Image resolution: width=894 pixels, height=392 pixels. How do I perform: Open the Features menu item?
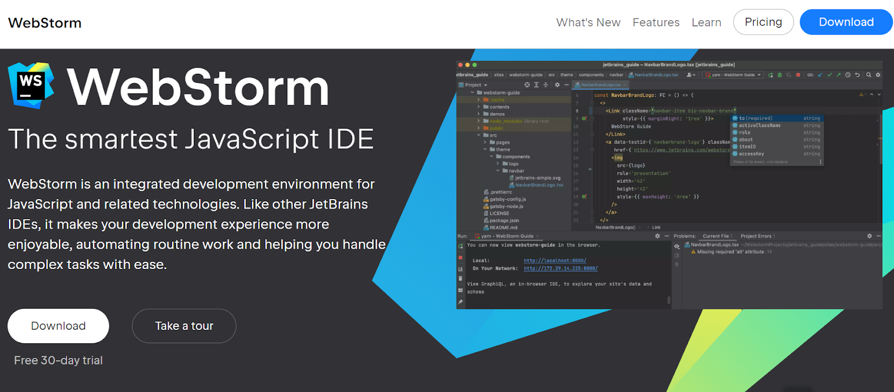(x=656, y=22)
